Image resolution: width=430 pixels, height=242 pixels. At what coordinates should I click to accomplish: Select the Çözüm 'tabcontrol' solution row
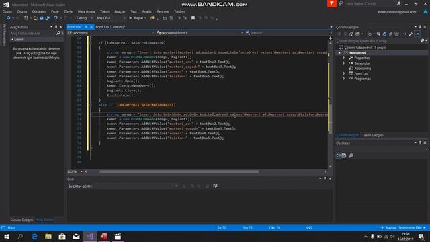(x=365, y=48)
